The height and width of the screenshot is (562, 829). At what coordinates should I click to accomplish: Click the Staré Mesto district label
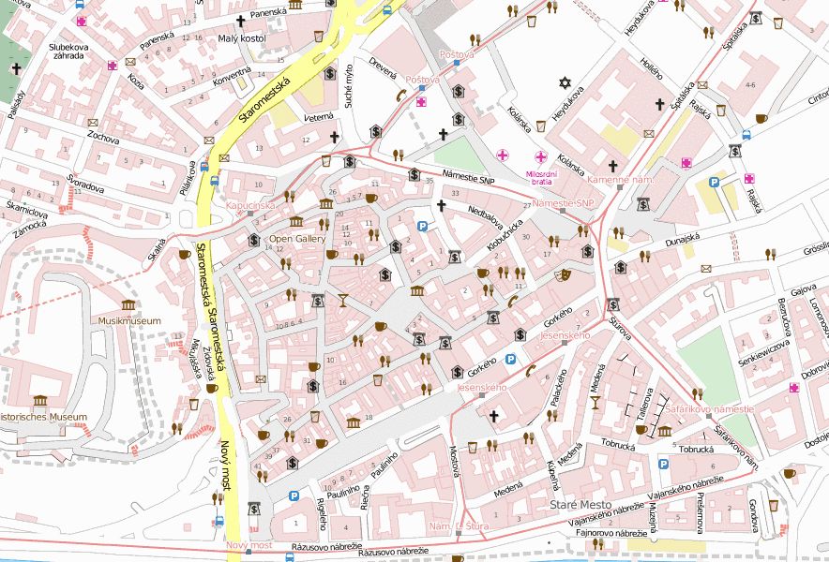click(x=581, y=505)
